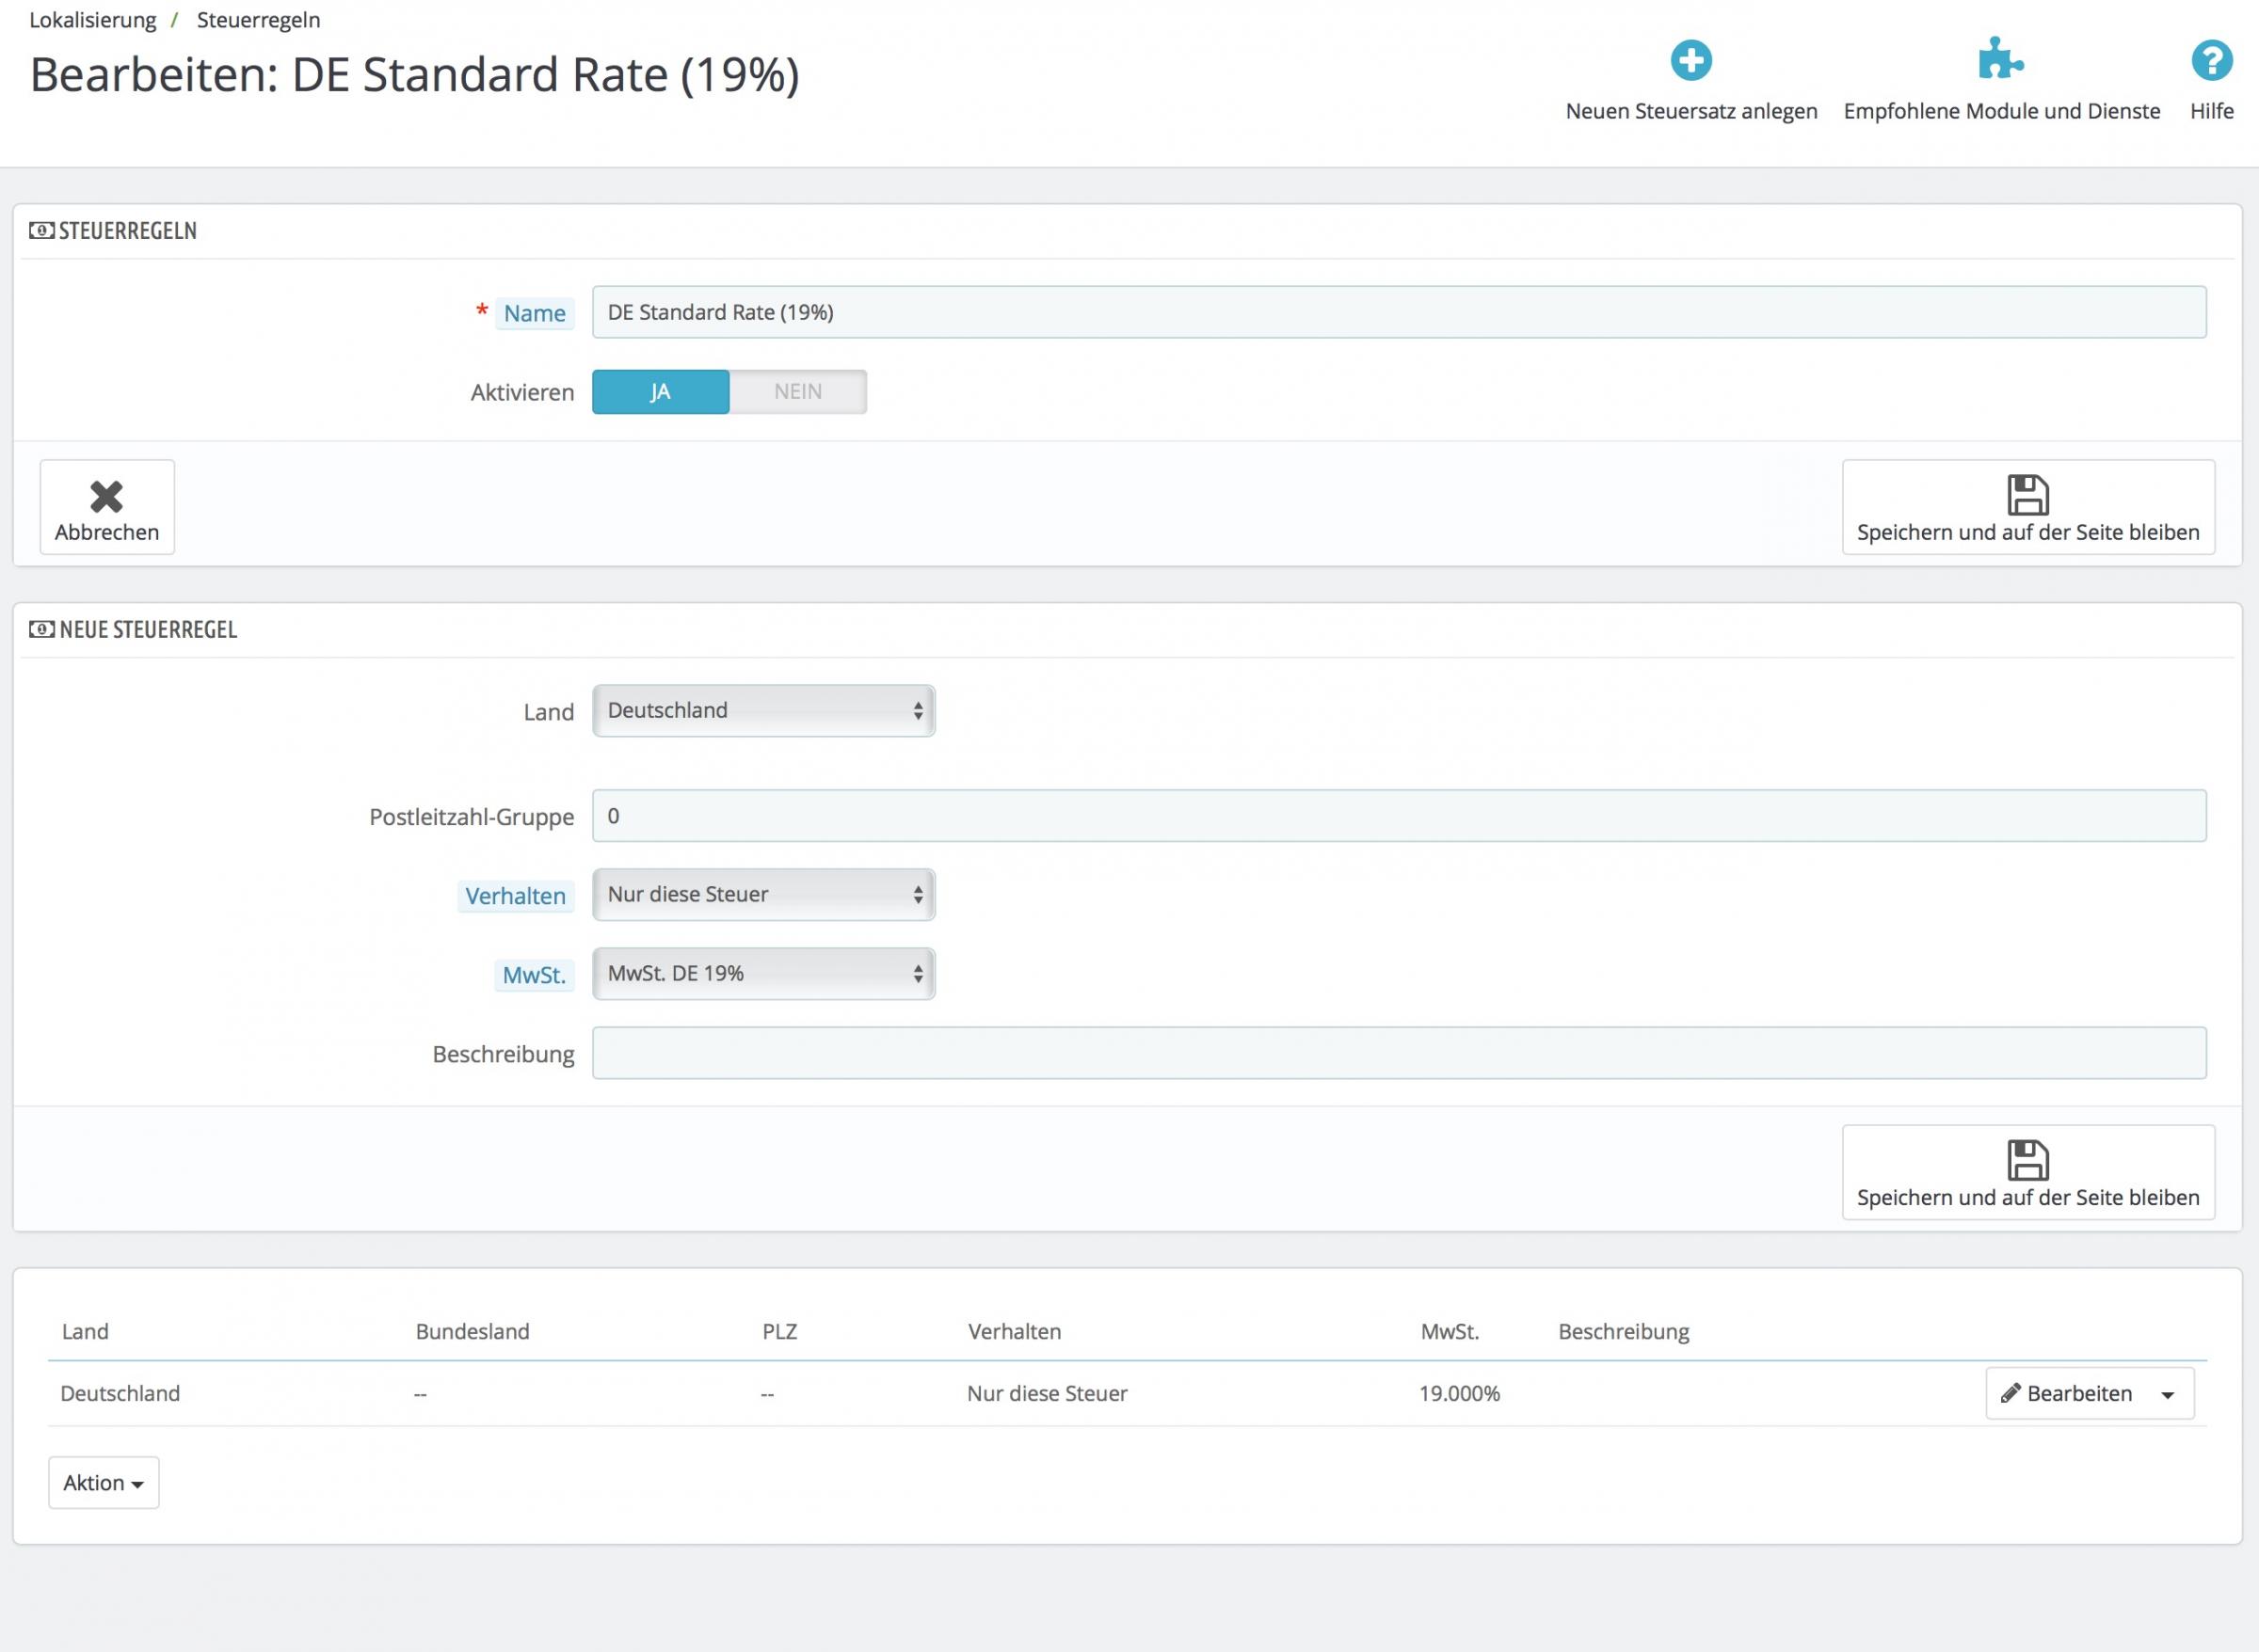Image resolution: width=2259 pixels, height=1652 pixels.
Task: Click the X icon for Abbrechen
Action: (106, 497)
